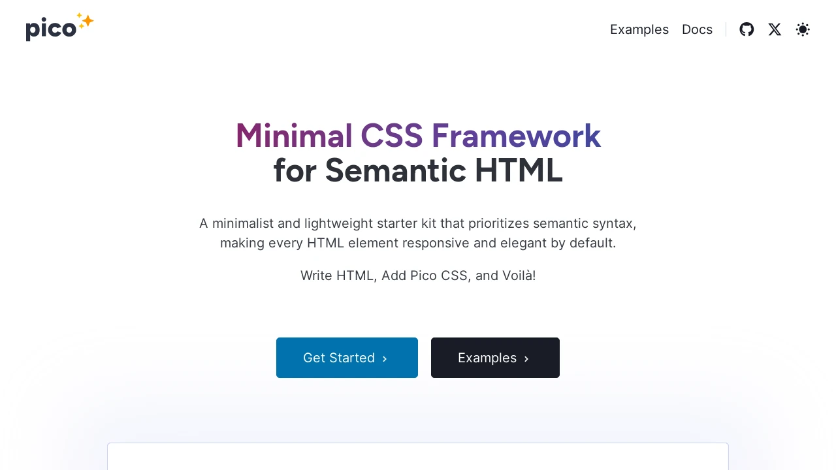
Task: Click the gradient heading Minimal CSS Framework
Action: [418, 136]
